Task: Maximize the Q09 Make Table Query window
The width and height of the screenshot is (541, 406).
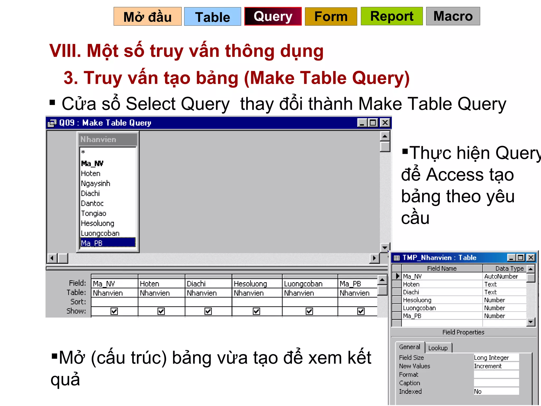Action: [x=373, y=123]
